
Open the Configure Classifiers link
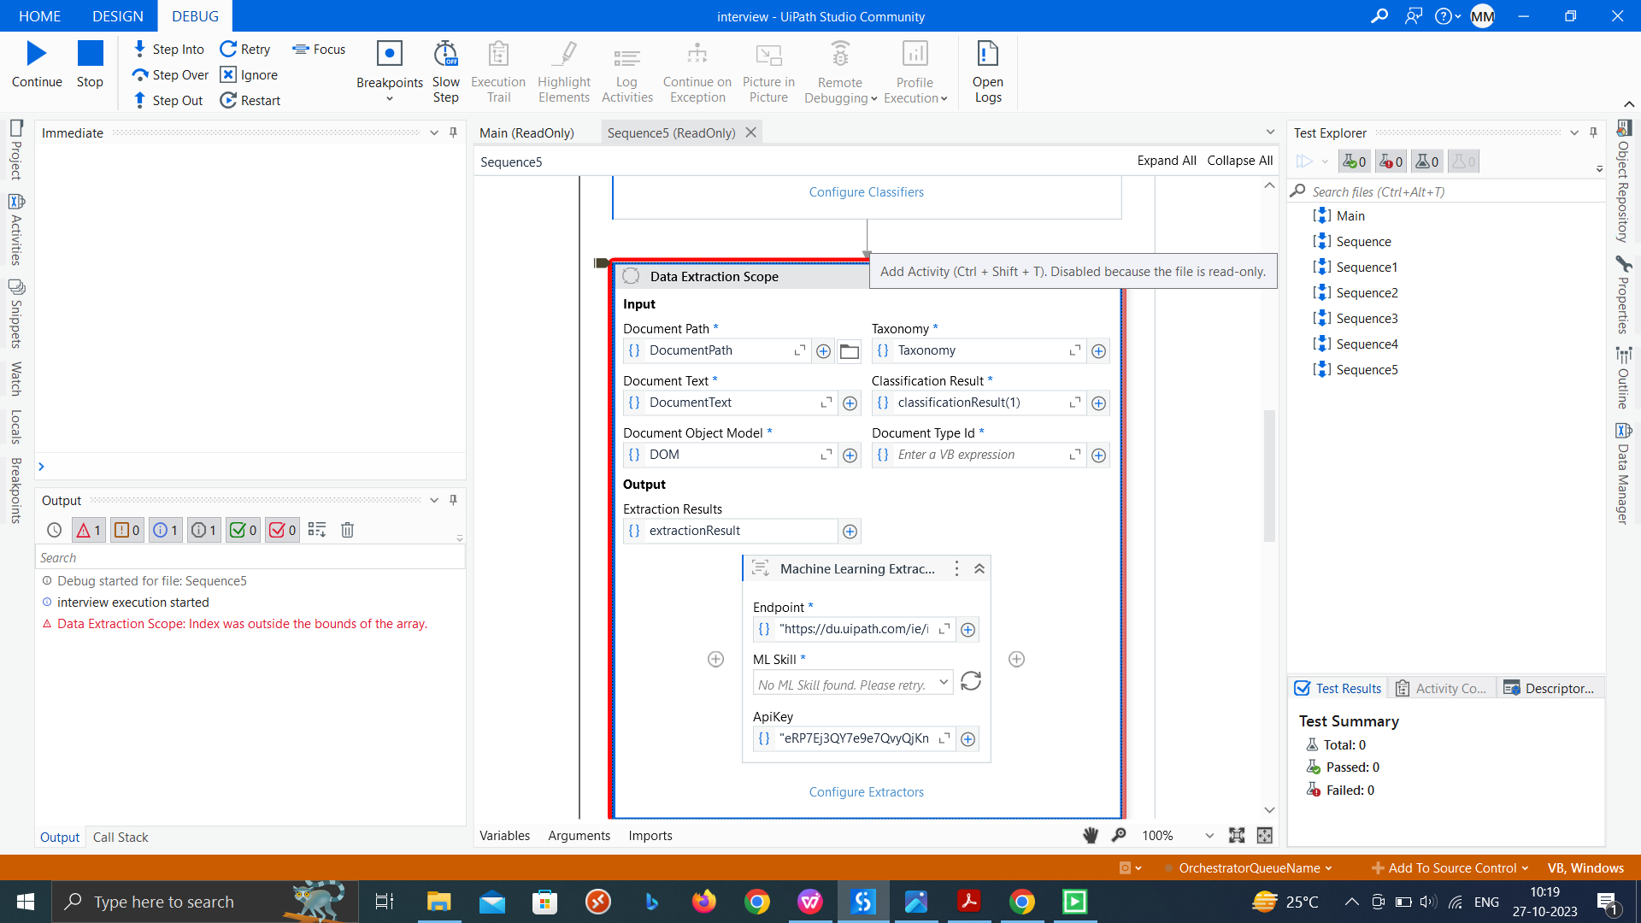click(866, 192)
